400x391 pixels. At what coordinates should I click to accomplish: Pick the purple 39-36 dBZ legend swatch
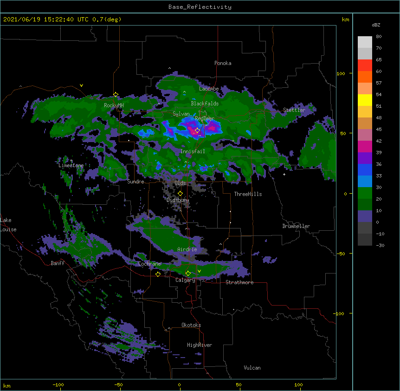point(365,158)
